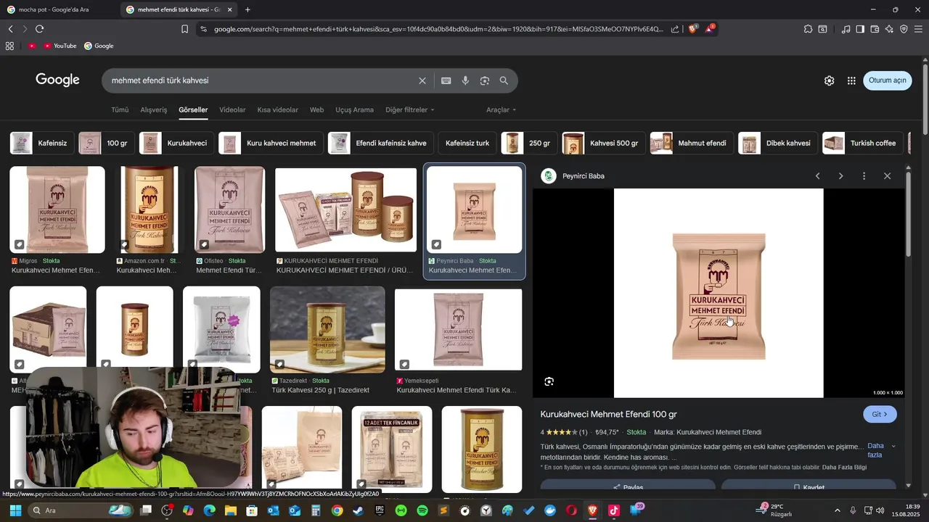Open Steam from the taskbar

point(358,510)
